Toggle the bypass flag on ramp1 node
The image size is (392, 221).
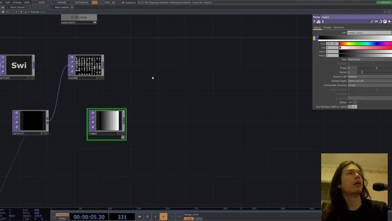click(92, 117)
